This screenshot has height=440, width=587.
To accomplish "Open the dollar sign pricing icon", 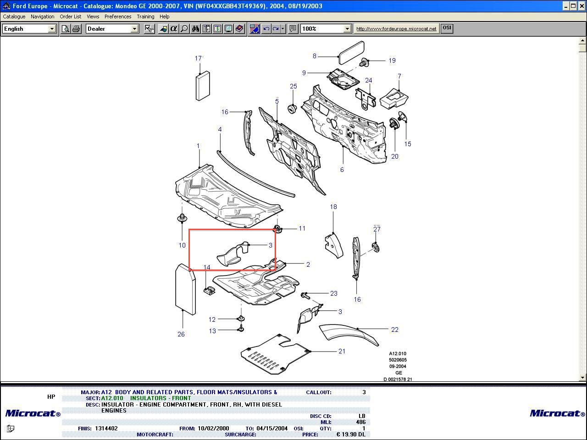I will tap(217, 29).
